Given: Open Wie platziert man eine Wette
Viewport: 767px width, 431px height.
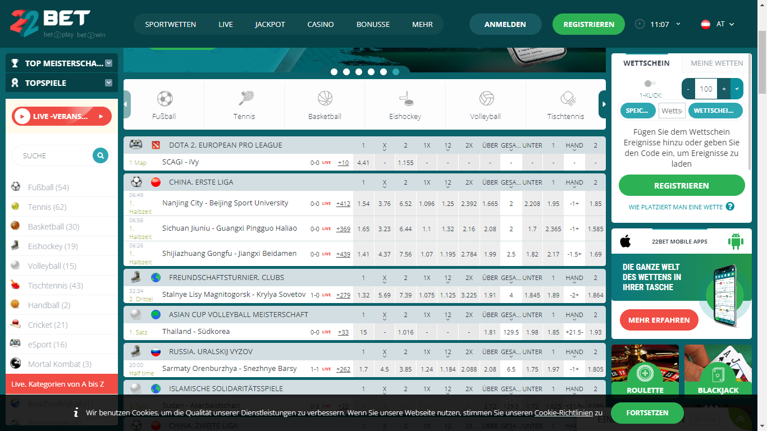Looking at the screenshot, I should tap(675, 207).
